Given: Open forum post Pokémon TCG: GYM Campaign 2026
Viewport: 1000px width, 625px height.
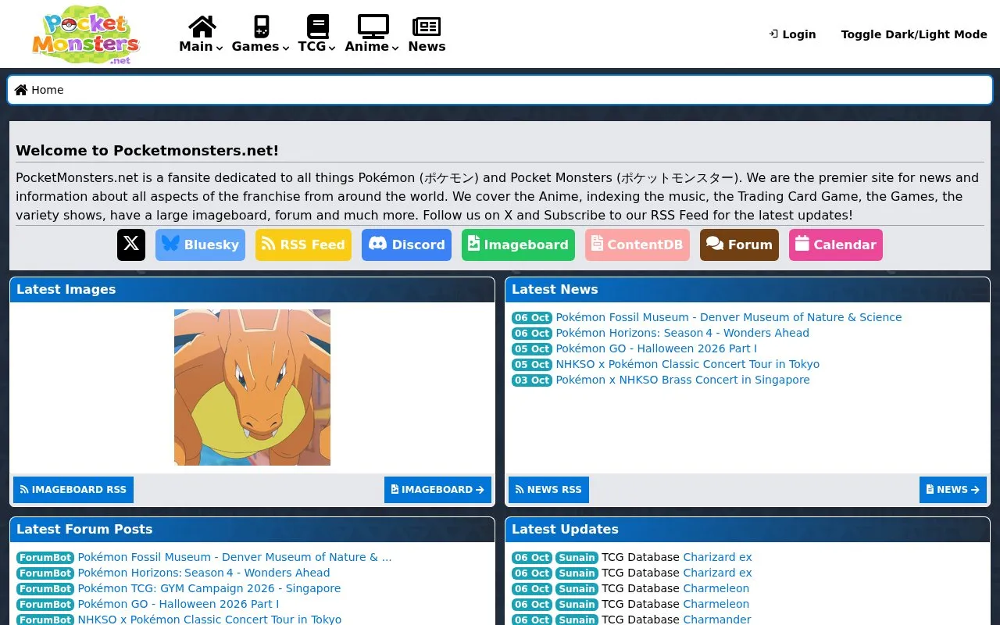Looking at the screenshot, I should click(209, 588).
